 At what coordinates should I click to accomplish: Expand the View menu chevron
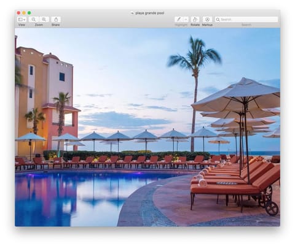25,20
